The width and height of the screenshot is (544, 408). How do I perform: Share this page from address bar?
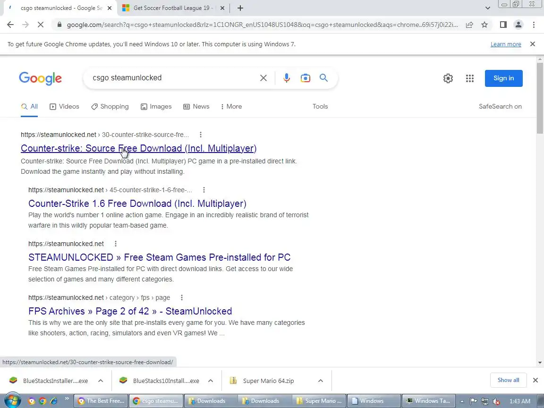pyautogui.click(x=469, y=25)
